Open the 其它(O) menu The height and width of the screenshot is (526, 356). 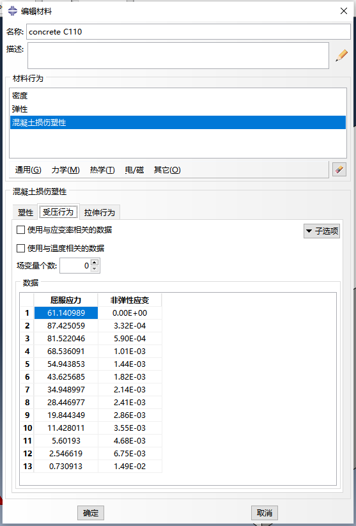pos(167,170)
